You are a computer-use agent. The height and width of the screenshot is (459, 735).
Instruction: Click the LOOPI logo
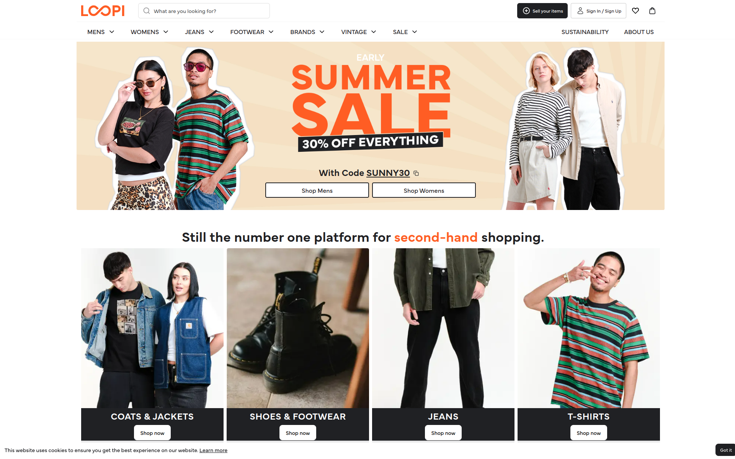tap(103, 11)
